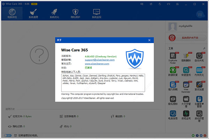Image resolution: width=209 pixels, height=139 pixels.
Task: Open the Twitter icon in status bar
Action: click(201, 136)
